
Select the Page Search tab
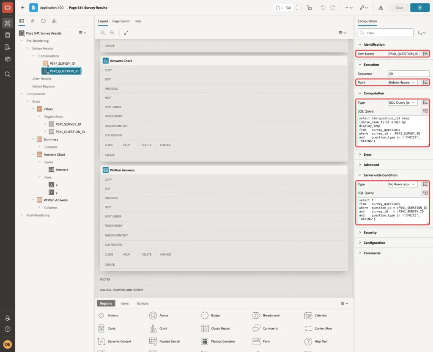[x=121, y=21]
